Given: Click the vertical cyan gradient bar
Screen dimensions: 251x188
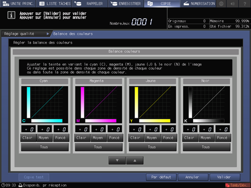Looking at the screenshot, I should click(x=29, y=103).
